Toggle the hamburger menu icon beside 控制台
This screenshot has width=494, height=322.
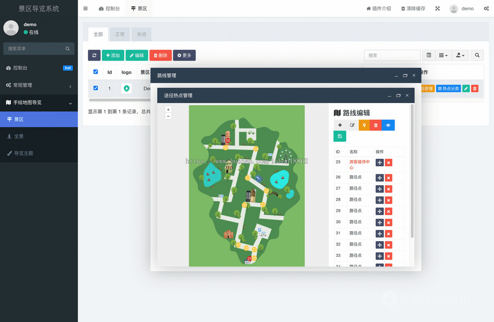[85, 8]
